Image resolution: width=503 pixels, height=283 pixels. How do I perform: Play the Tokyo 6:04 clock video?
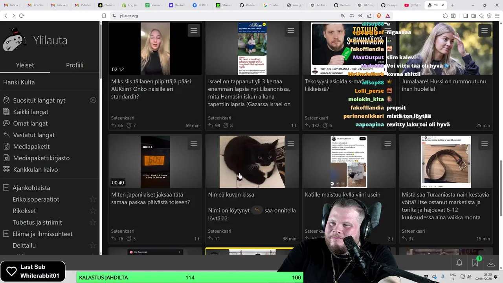point(155,162)
